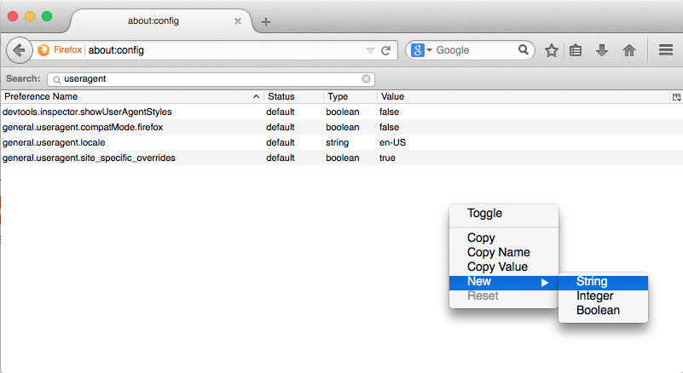
Task: Go to Home using the house icon
Action: pos(629,50)
